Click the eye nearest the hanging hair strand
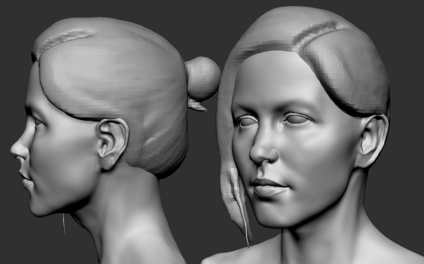 coord(248,121)
